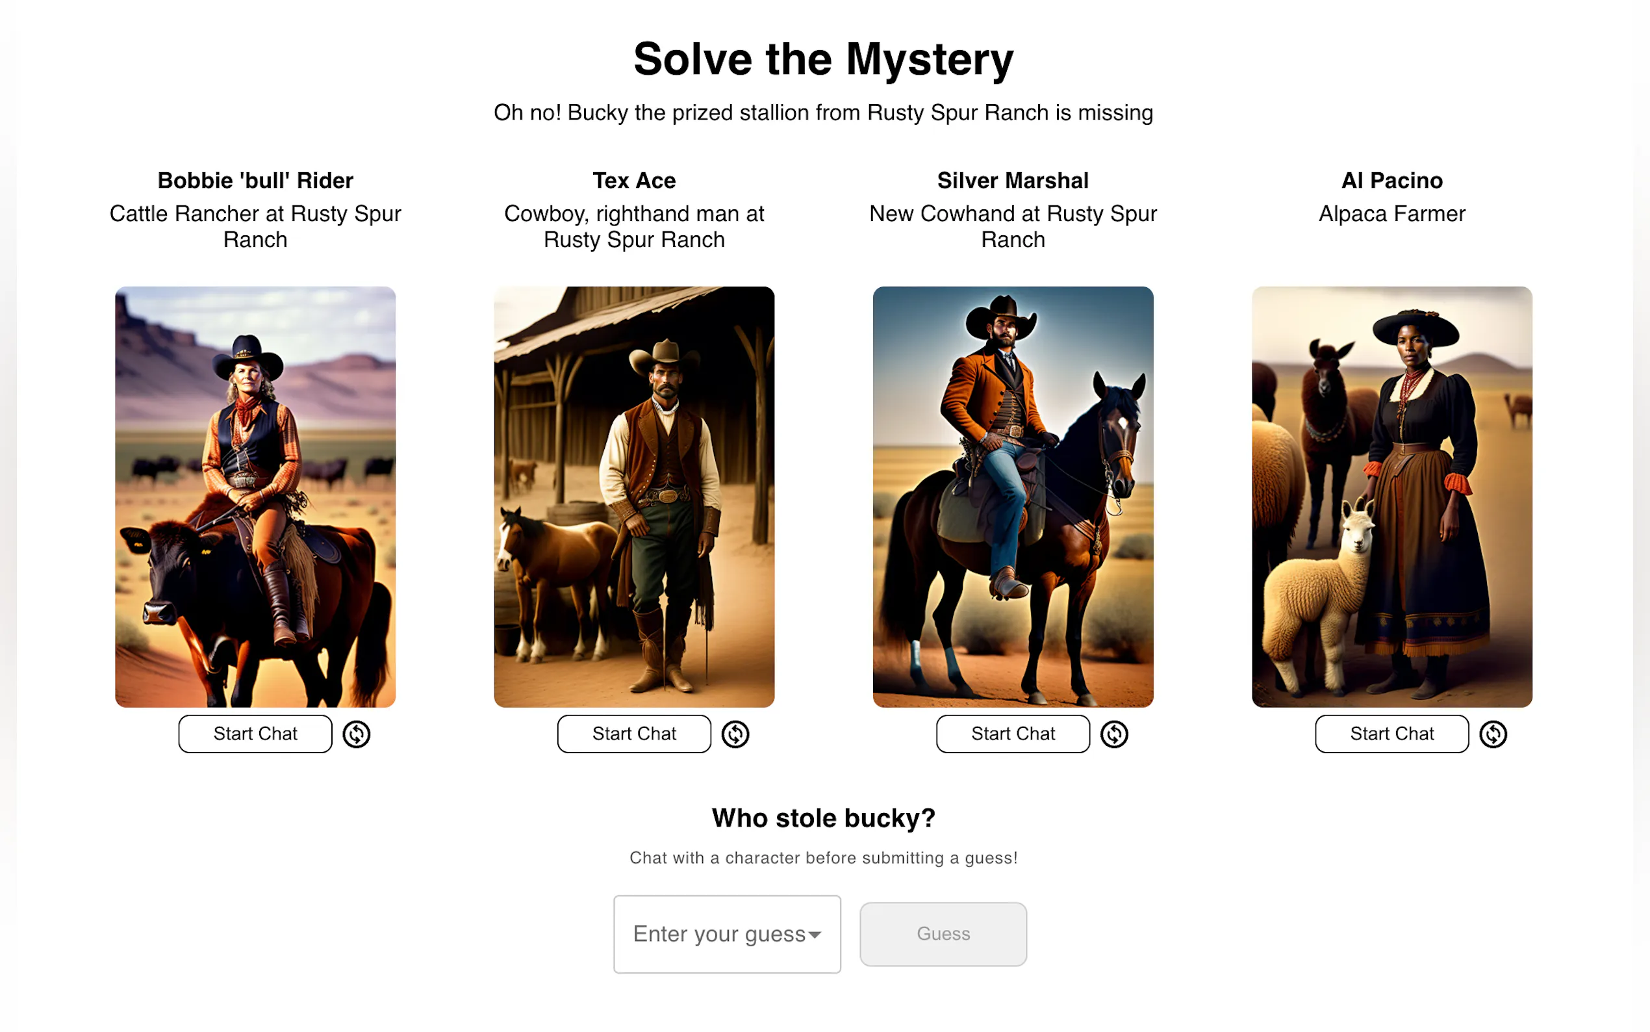Viewport: 1650px width, 1032px height.
Task: Click the Silver Marshal name heading
Action: 1013,180
